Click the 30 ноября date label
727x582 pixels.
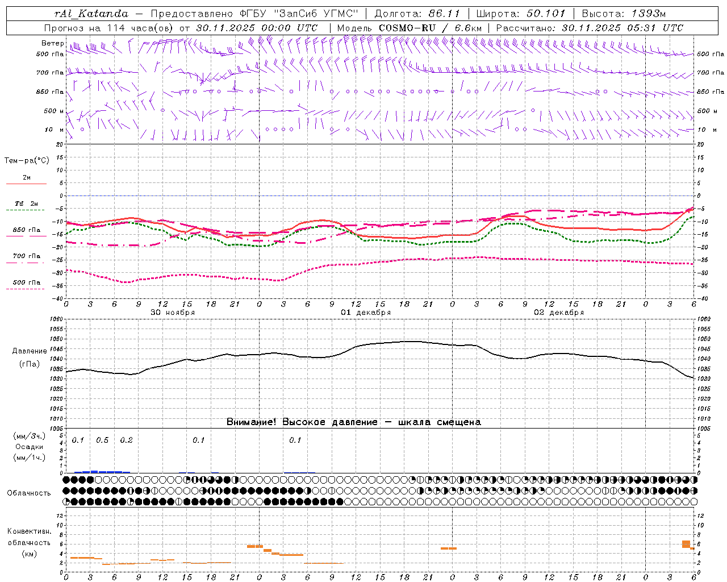173,313
